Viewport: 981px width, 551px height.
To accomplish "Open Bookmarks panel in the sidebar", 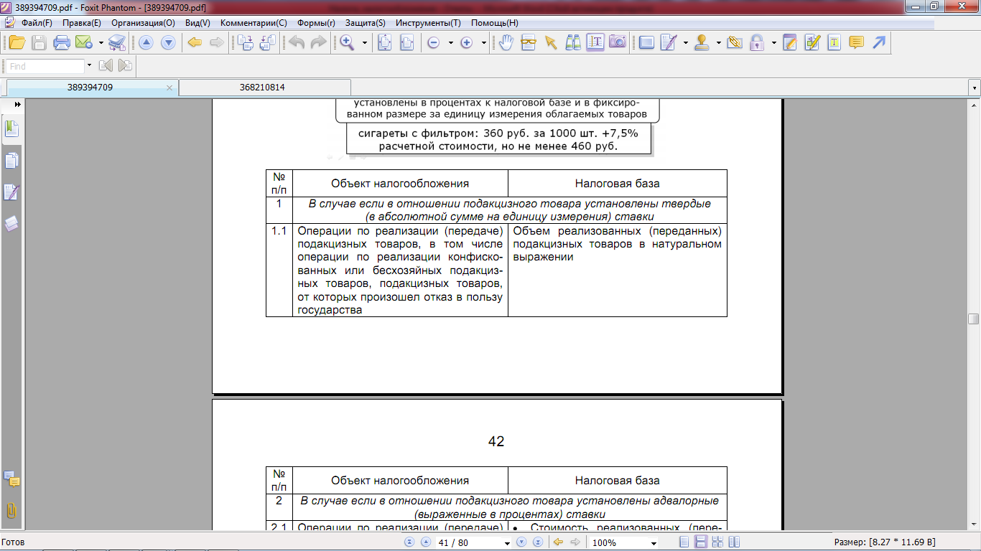I will [x=11, y=130].
